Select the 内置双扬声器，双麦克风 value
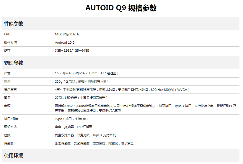 click(85, 135)
